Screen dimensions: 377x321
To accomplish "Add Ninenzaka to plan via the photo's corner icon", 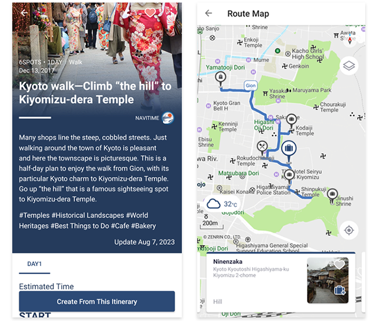I will point(339,290).
